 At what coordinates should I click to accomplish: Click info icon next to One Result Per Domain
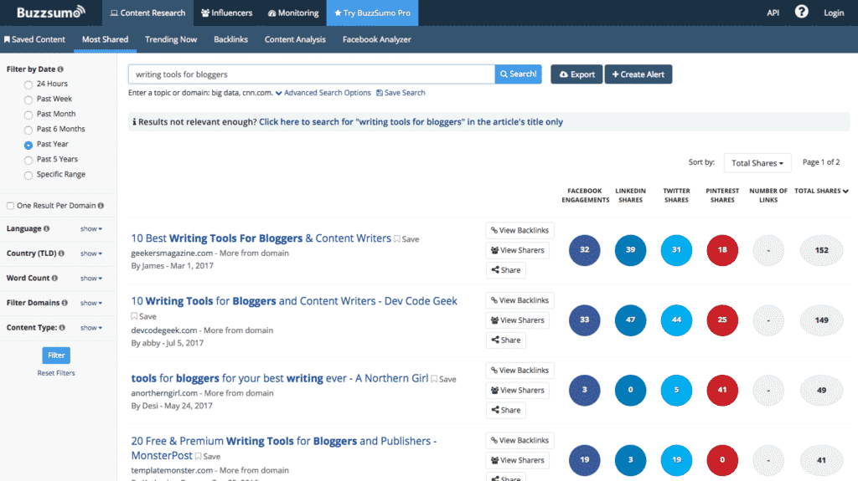coord(101,206)
